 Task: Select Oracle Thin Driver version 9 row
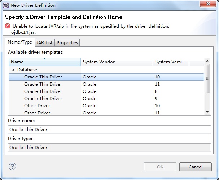pyautogui.click(x=106, y=99)
